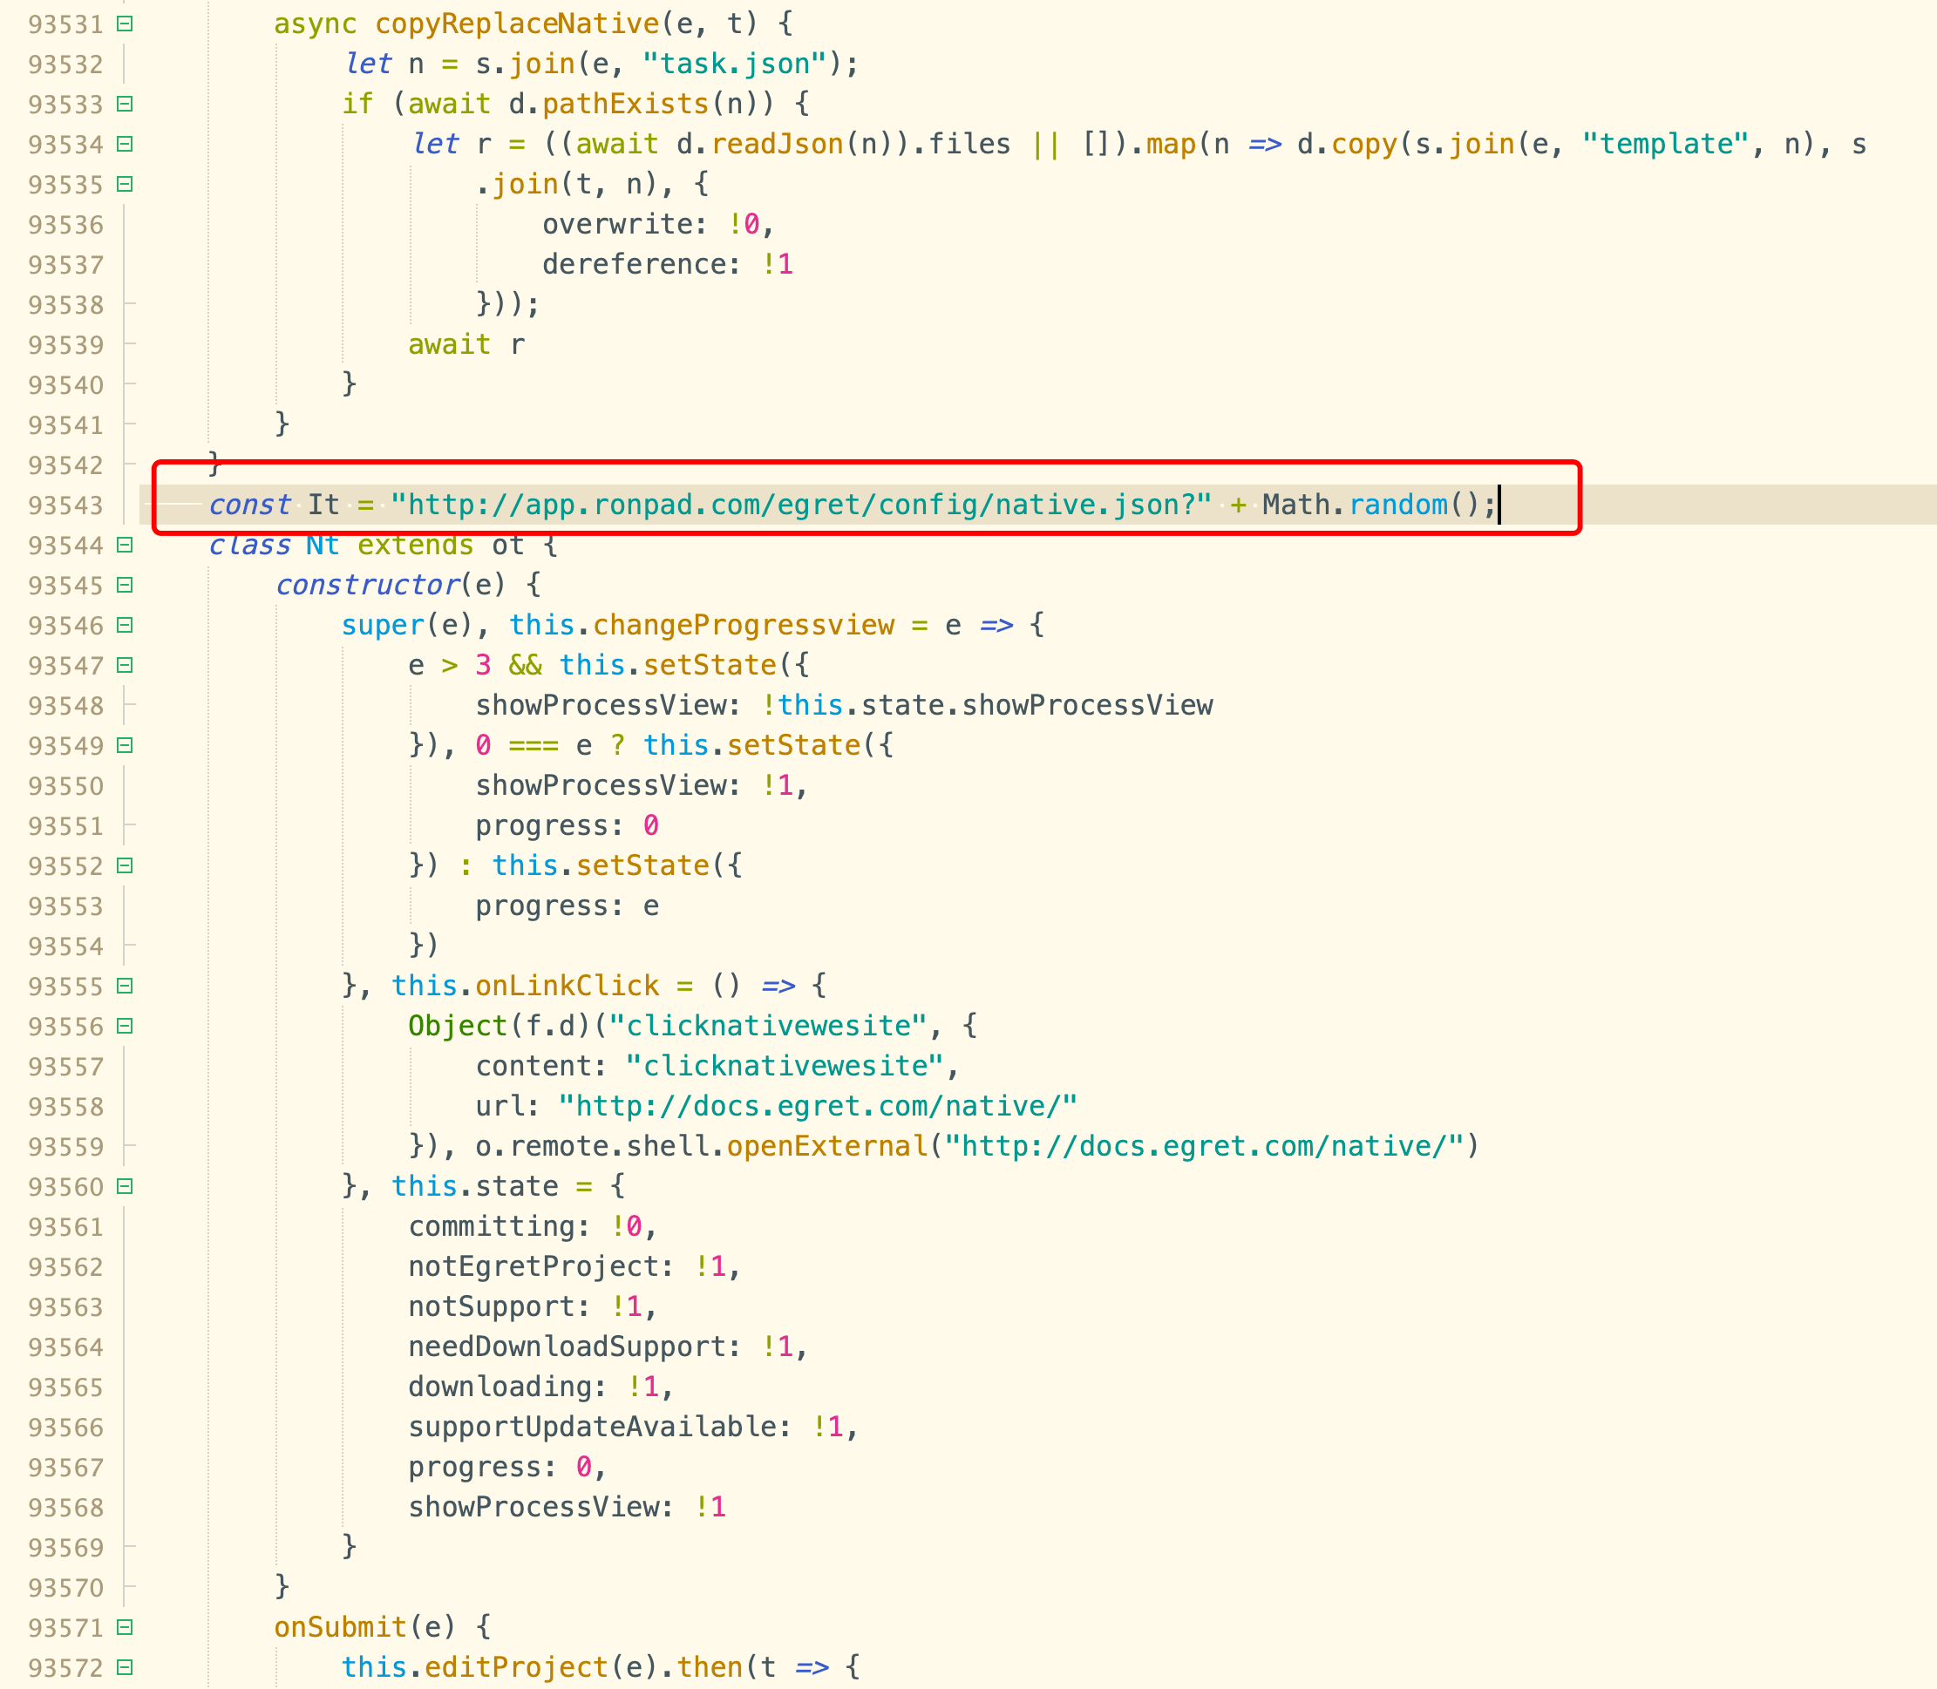Viewport: 1937px width, 1689px height.
Task: Click openExternal method call
Action: pyautogui.click(x=827, y=1146)
